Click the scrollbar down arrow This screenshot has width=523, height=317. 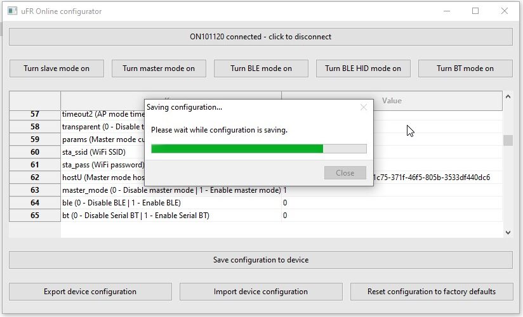pyautogui.click(x=508, y=233)
